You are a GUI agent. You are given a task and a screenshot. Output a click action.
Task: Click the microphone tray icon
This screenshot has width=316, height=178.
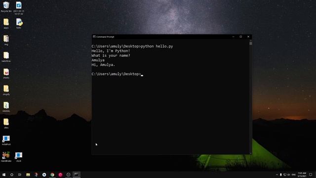[281, 175]
